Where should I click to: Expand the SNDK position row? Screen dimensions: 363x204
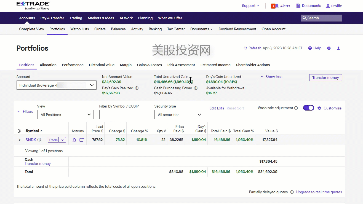click(19, 140)
